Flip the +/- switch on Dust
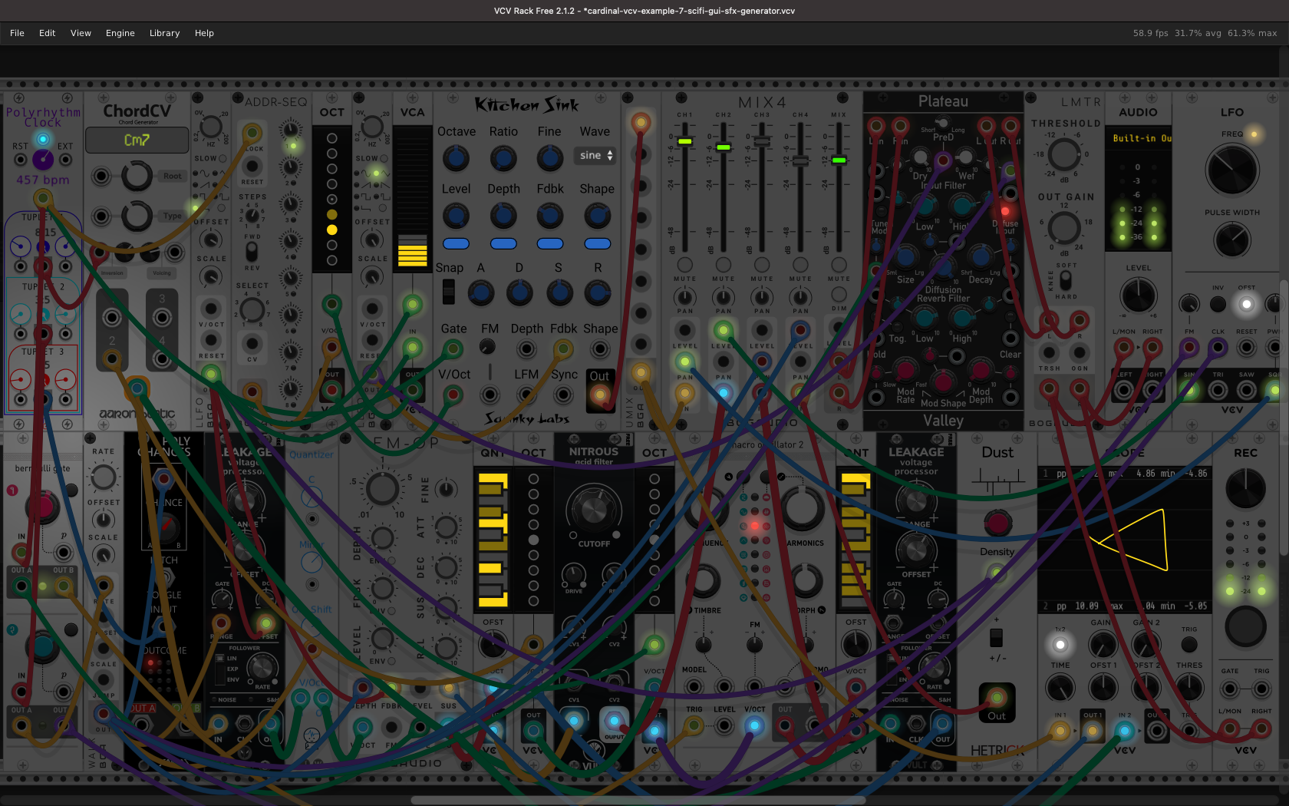 pos(996,637)
